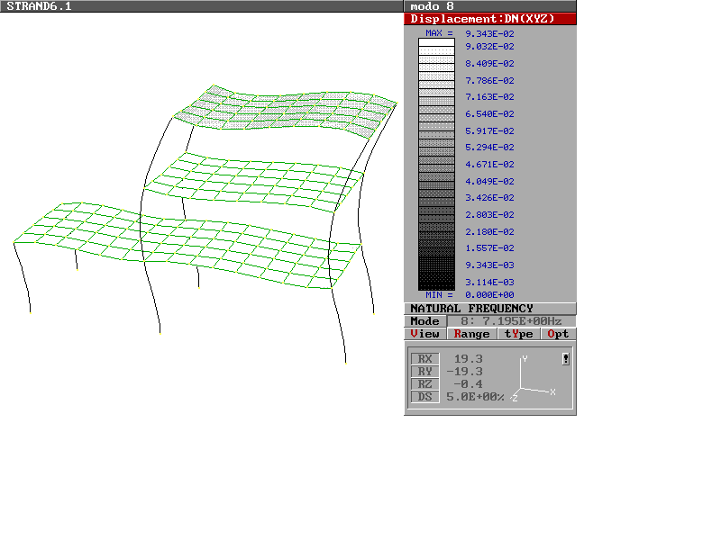Open the tYpe menu
The image size is (721, 540).
[x=518, y=334]
